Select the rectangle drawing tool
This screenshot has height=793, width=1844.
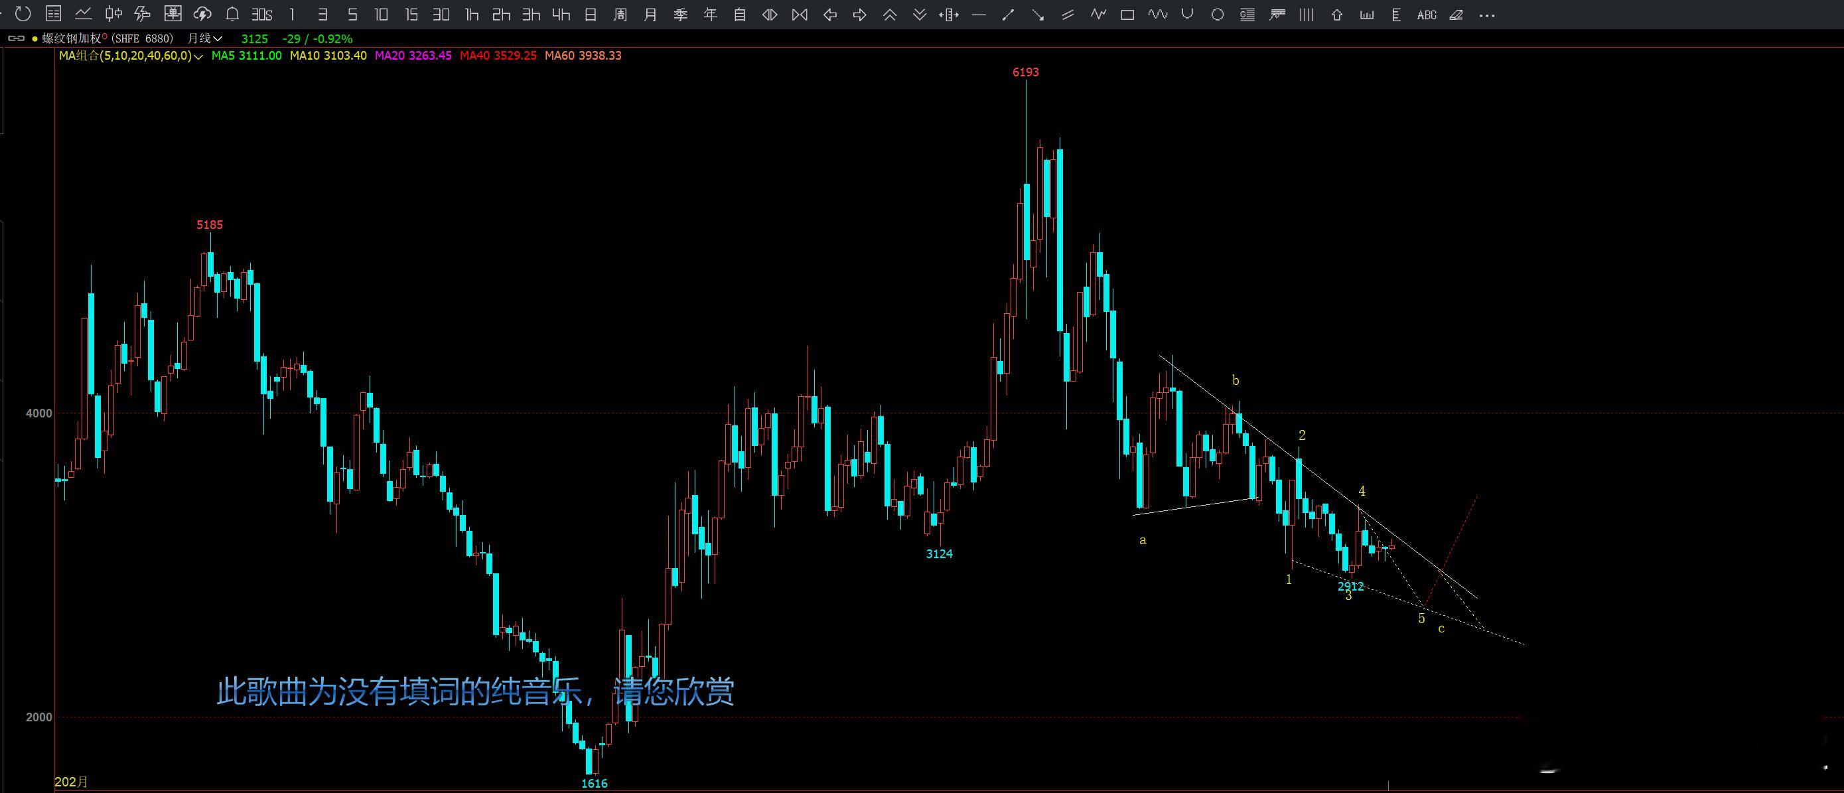click(x=1127, y=15)
